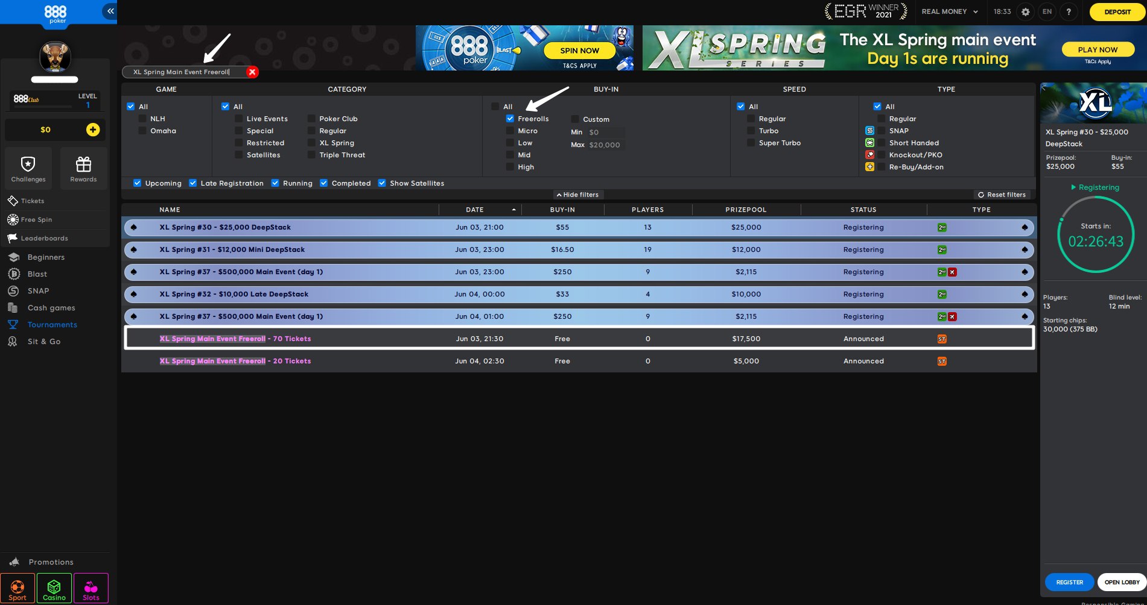Open the help question mark icon
This screenshot has height=605, width=1147.
pyautogui.click(x=1069, y=11)
